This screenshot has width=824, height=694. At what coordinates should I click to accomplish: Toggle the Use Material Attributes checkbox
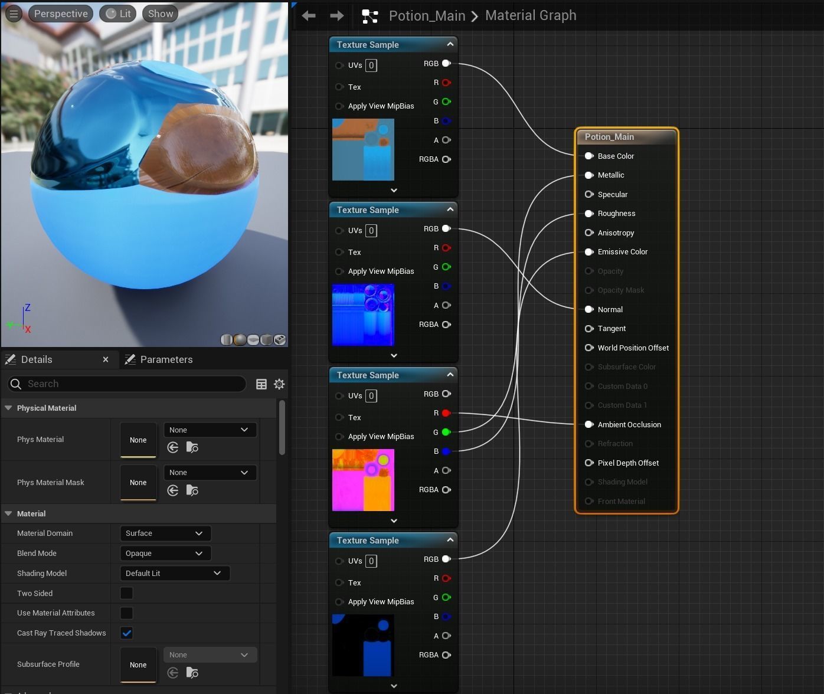pyautogui.click(x=126, y=613)
